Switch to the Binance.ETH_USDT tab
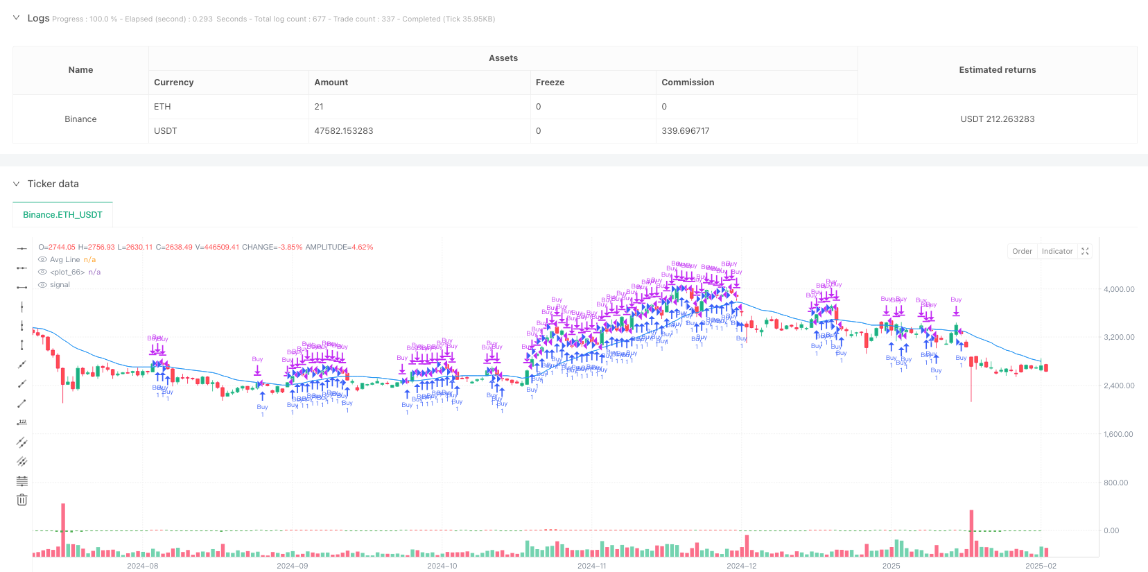The width and height of the screenshot is (1148, 572). click(x=62, y=215)
